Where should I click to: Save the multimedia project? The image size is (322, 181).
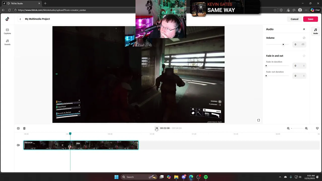point(310,19)
